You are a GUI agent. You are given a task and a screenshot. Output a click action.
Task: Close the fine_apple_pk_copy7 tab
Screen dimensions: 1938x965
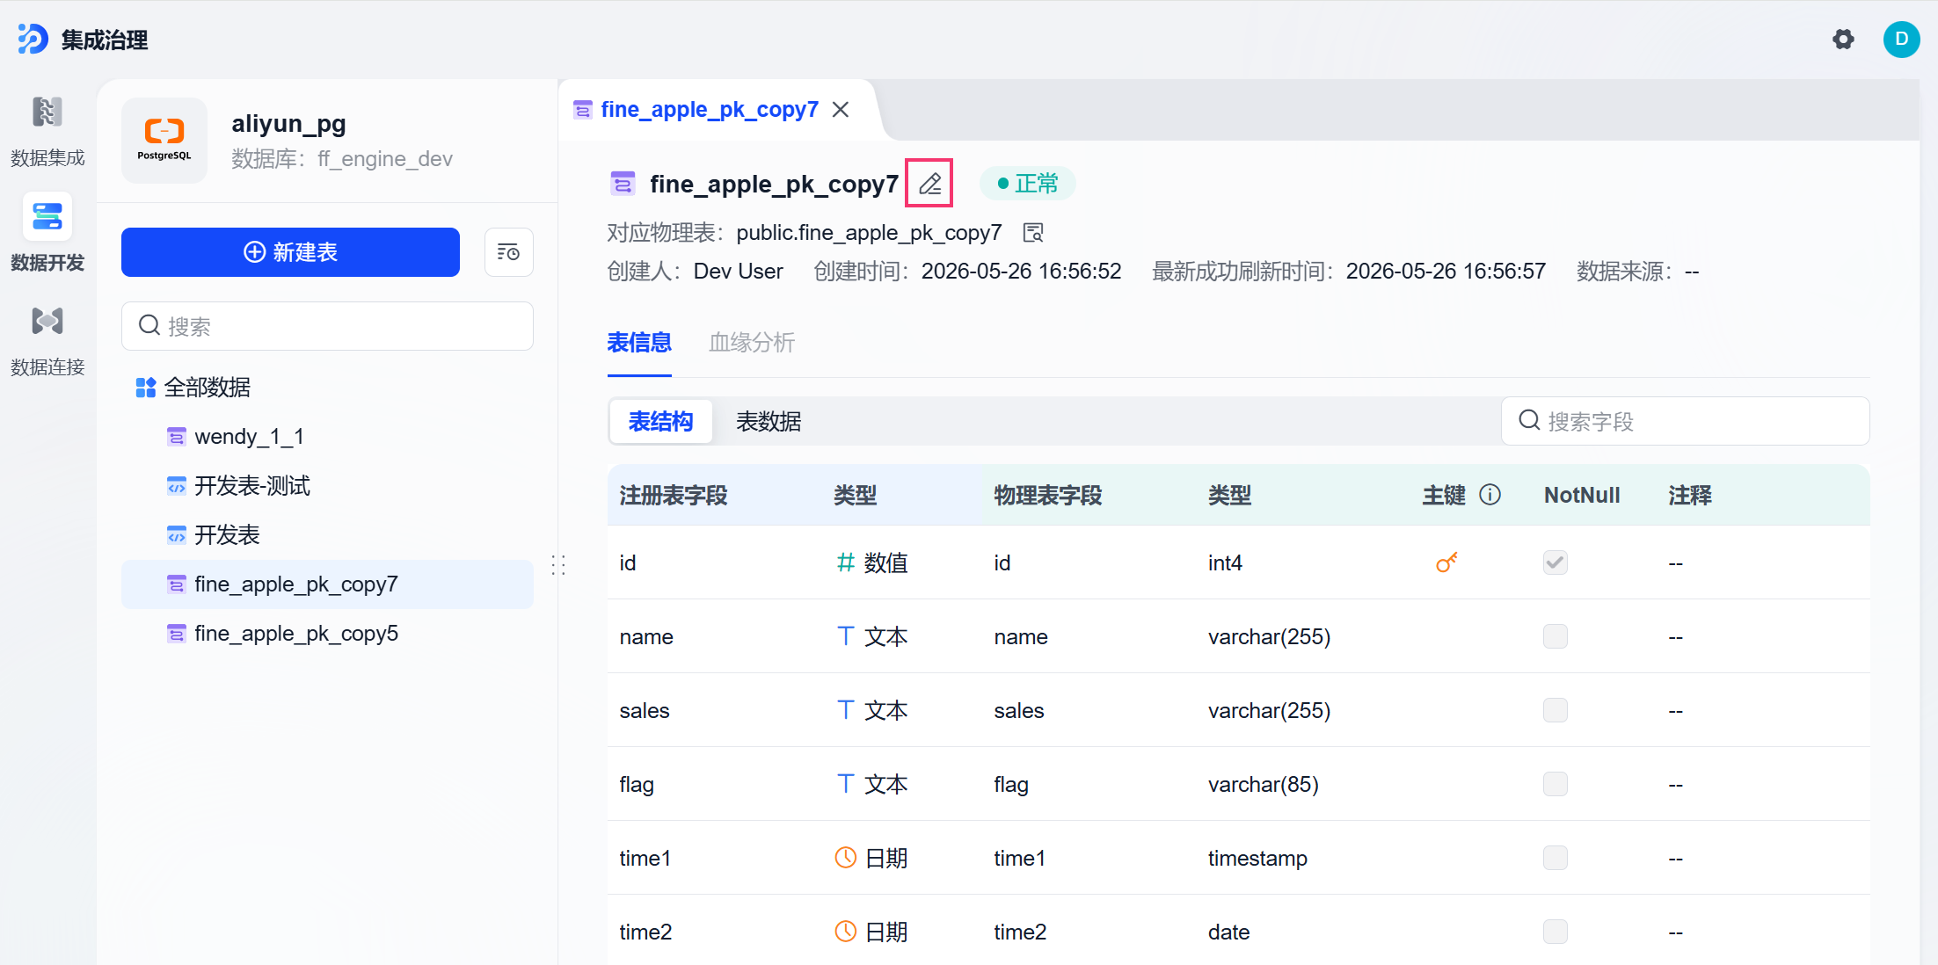(841, 110)
